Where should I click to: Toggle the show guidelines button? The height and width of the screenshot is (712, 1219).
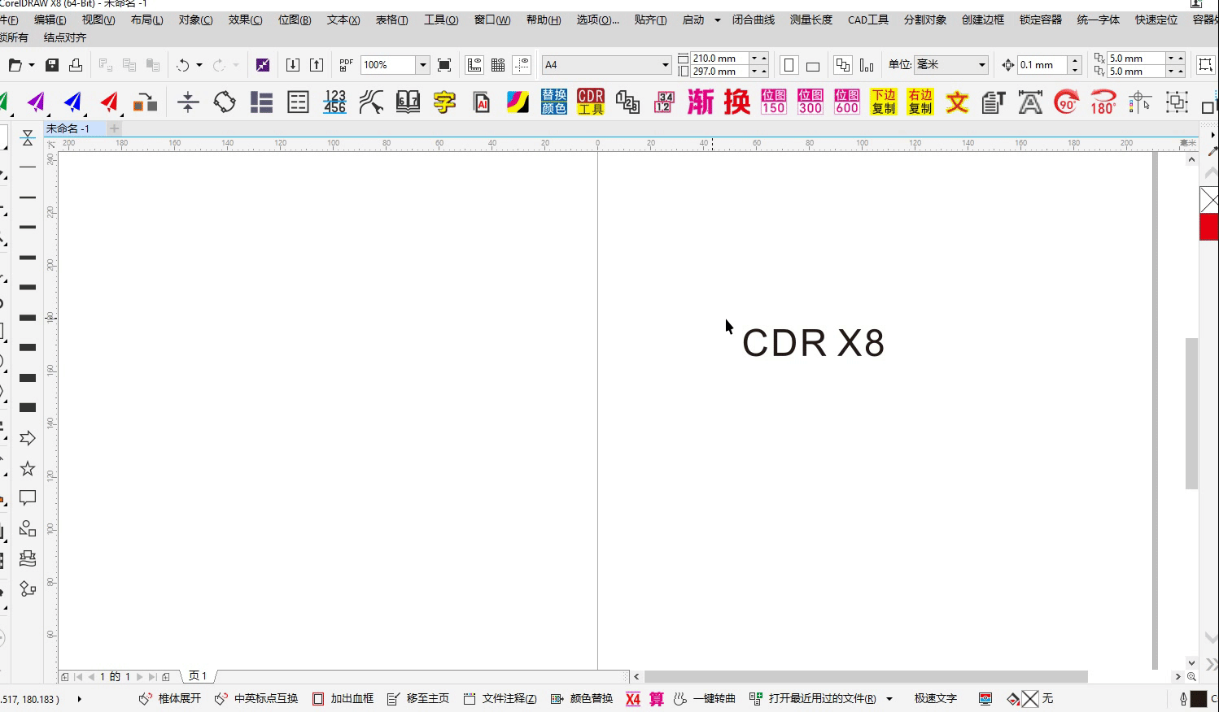(x=522, y=65)
